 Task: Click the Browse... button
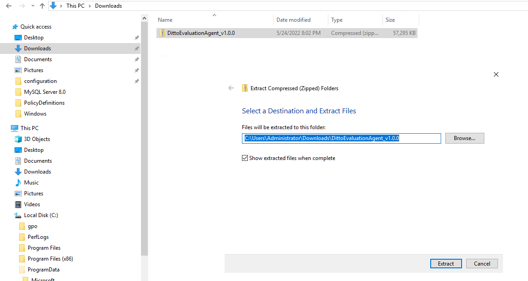point(464,138)
